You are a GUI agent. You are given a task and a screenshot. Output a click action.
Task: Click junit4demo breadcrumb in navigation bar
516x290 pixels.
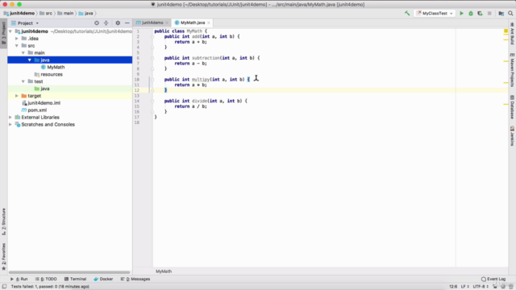pos(19,14)
